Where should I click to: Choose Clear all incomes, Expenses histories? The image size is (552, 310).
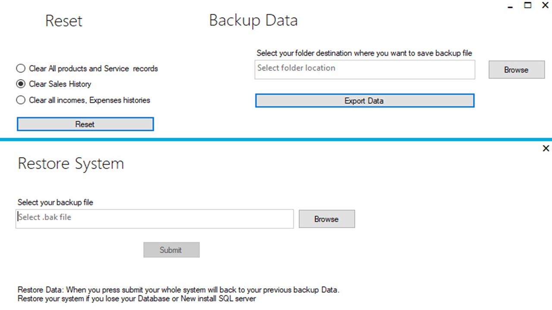click(x=21, y=100)
